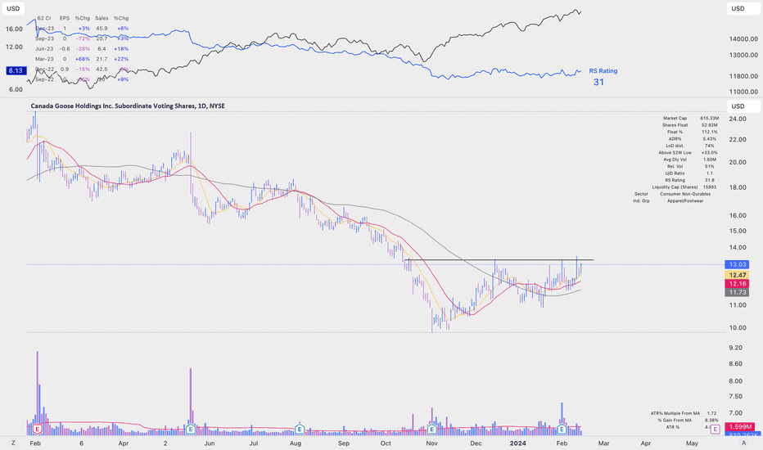Click the Mar label on time axis
The width and height of the screenshot is (763, 450).
(x=603, y=443)
